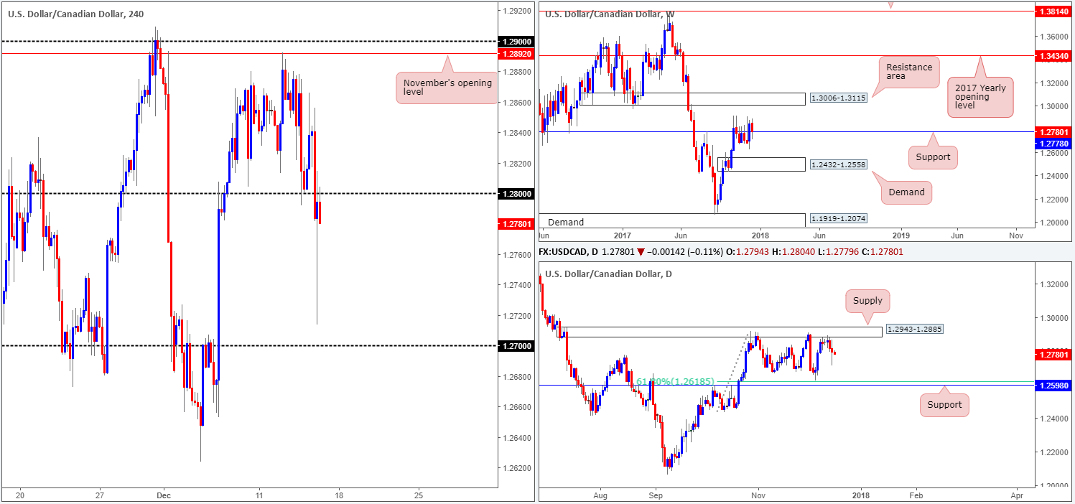Click the red down-triangle in the FX:USDCAD header

pyautogui.click(x=641, y=251)
